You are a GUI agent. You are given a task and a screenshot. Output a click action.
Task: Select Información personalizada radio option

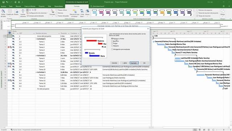pos(112,49)
